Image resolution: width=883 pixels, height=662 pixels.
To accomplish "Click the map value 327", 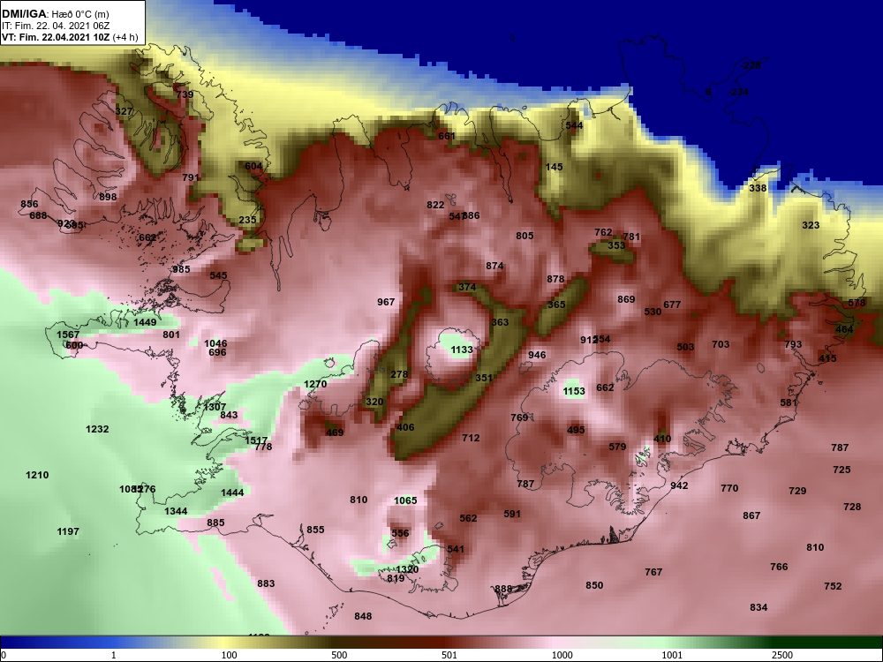I will coord(124,111).
